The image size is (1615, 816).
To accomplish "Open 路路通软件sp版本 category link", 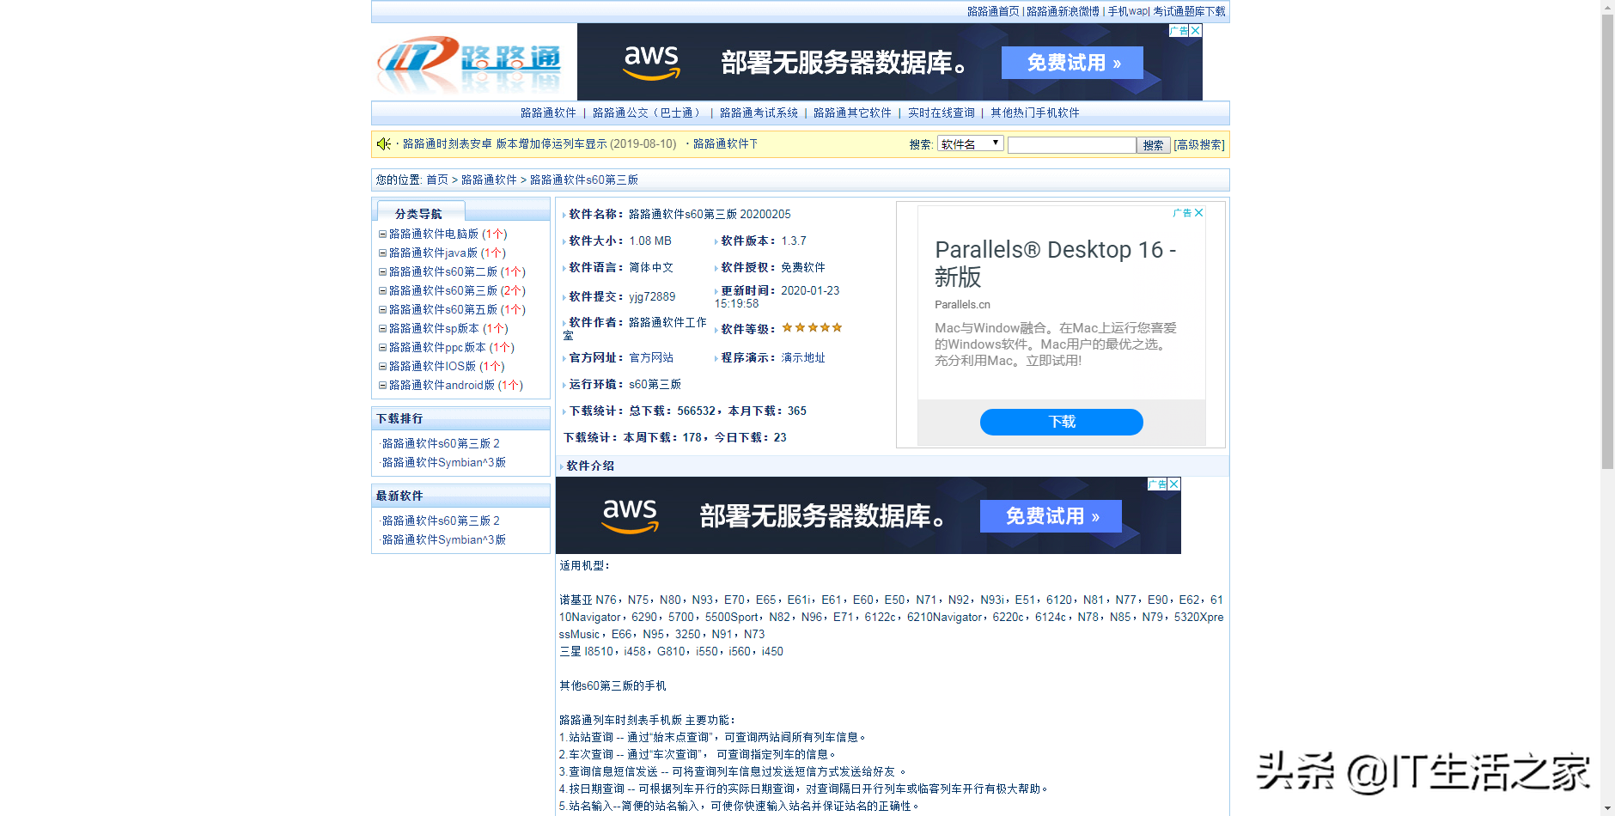I will coord(434,328).
